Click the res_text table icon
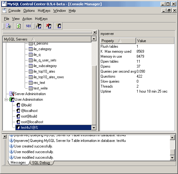Viewport: 178px width, 174px height. point(31,83)
